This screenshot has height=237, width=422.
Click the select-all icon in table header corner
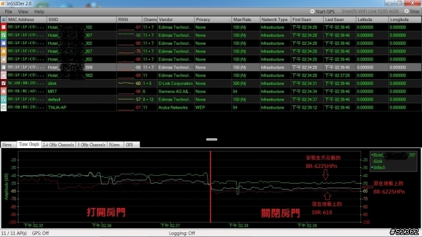coord(3,20)
